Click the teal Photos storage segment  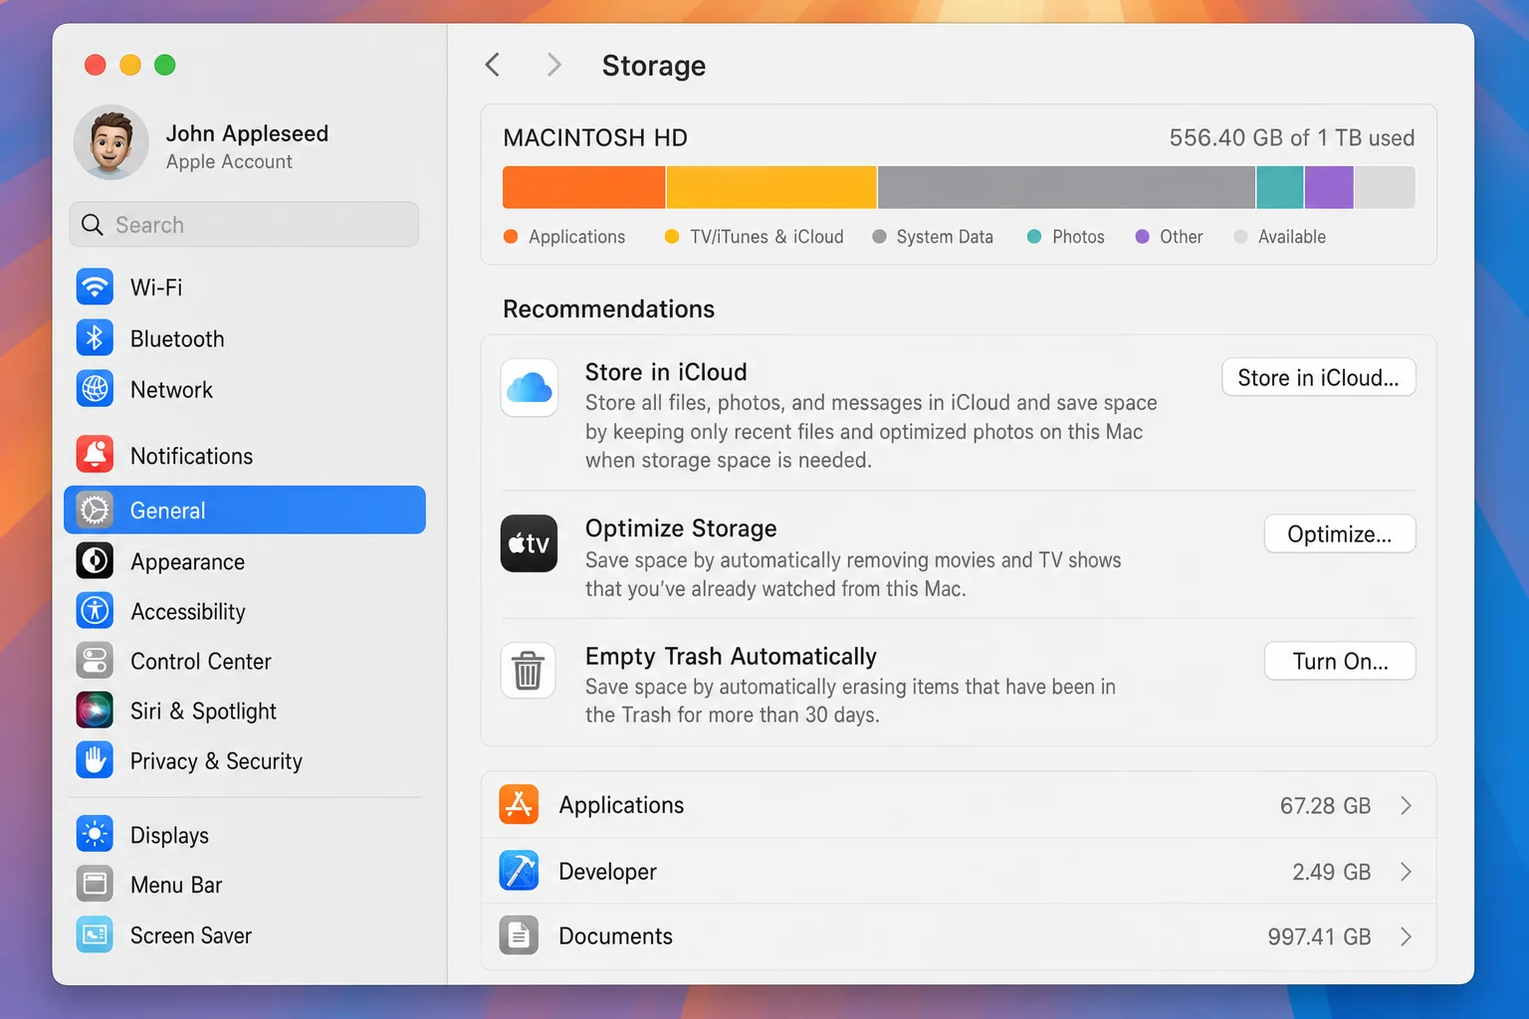click(1280, 187)
